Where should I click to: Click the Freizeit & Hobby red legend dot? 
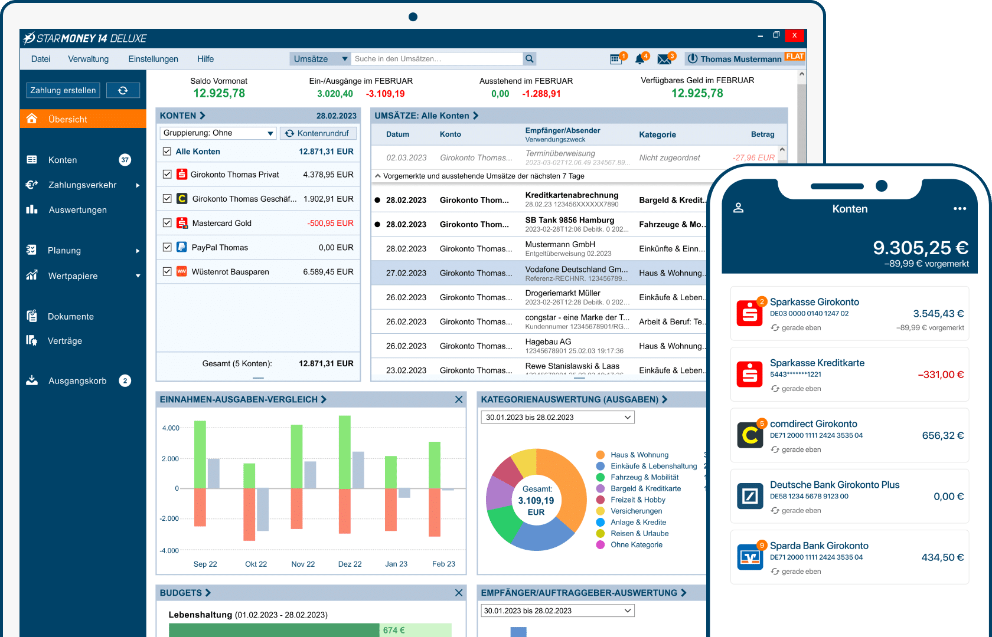[601, 500]
